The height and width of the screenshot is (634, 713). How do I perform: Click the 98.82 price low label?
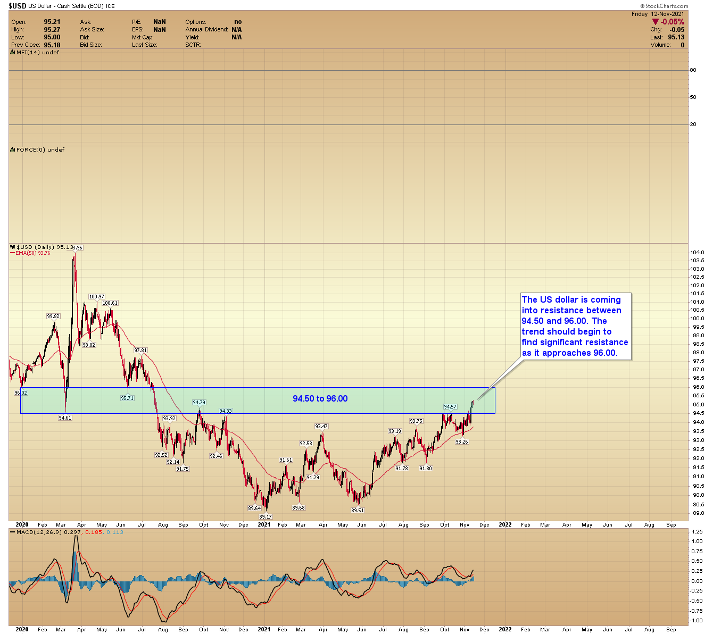pyautogui.click(x=89, y=345)
